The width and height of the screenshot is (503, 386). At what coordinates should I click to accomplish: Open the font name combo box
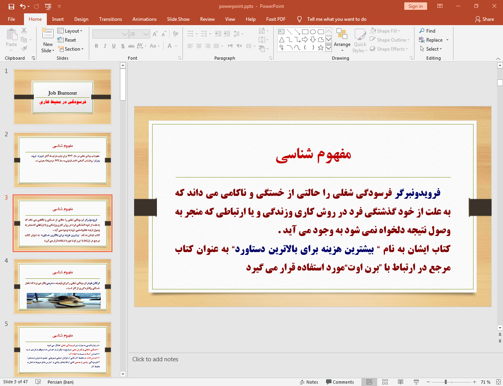[111, 34]
